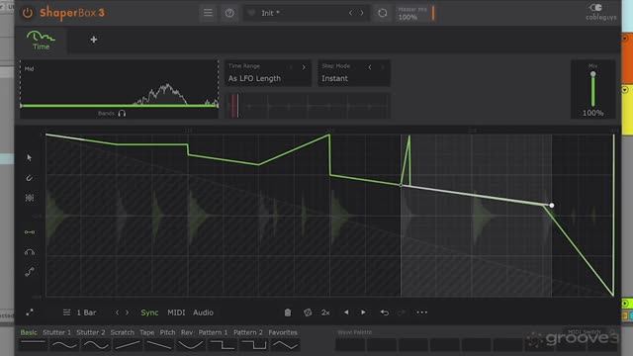Viewport: 633px width, 356px height.
Task: Choose the first sine wave preset
Action: (64, 345)
